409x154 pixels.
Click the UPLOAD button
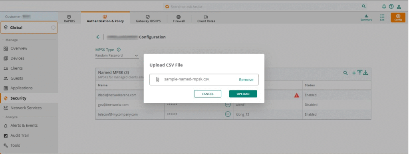pos(243,94)
